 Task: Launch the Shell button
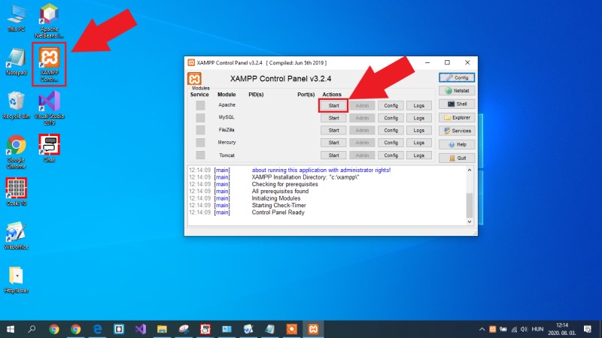(x=457, y=104)
